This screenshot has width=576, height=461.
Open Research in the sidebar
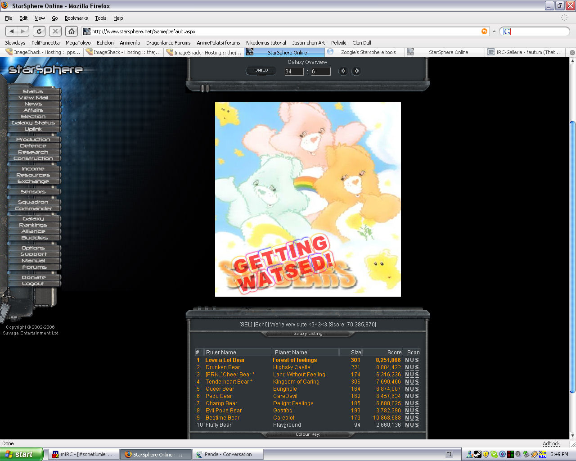[33, 152]
